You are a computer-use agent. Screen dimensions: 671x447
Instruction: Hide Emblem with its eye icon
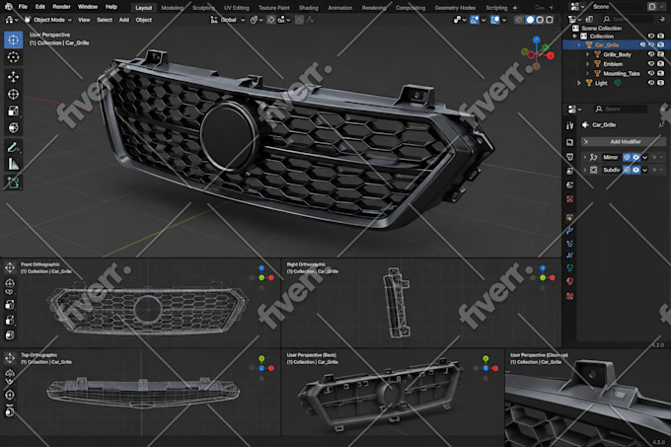[651, 64]
